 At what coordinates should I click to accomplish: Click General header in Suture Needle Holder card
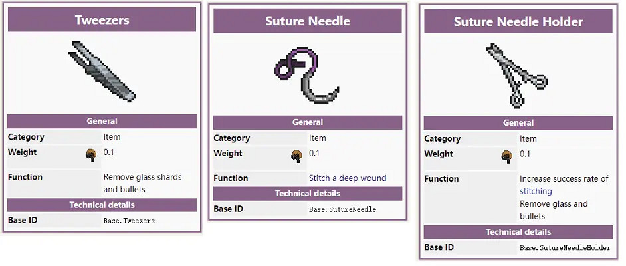518,123
